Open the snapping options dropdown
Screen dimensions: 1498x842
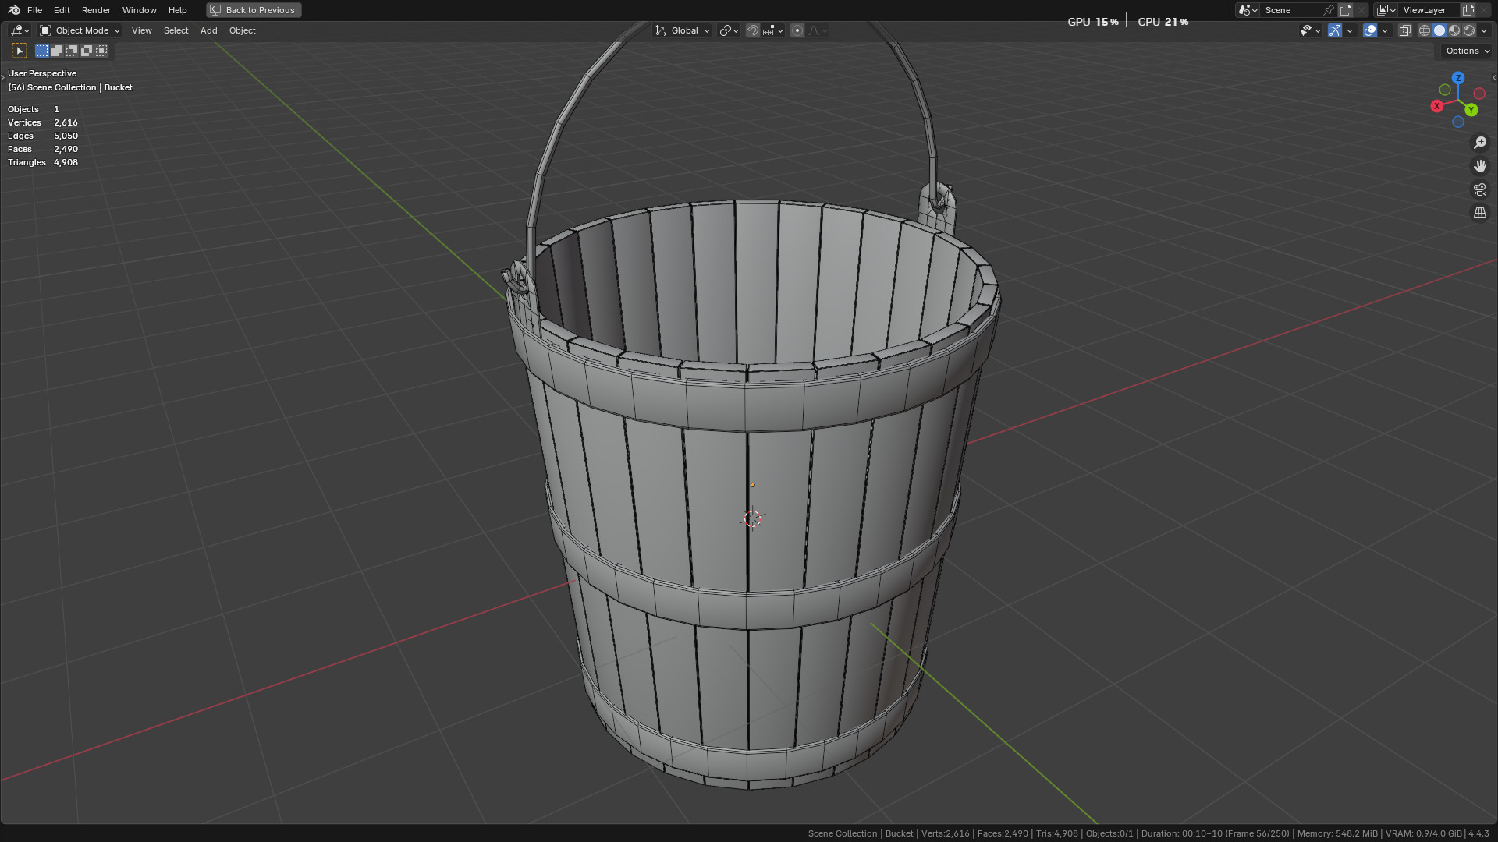(x=772, y=30)
